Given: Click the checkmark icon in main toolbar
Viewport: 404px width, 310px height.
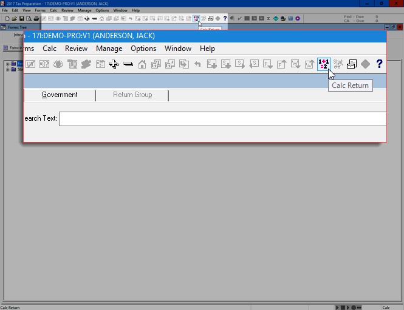Looking at the screenshot, I should pos(239,19).
